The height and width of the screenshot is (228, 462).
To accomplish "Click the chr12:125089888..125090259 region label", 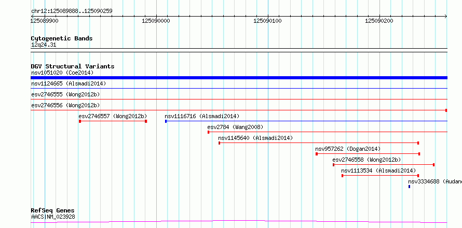I will pyautogui.click(x=72, y=11).
